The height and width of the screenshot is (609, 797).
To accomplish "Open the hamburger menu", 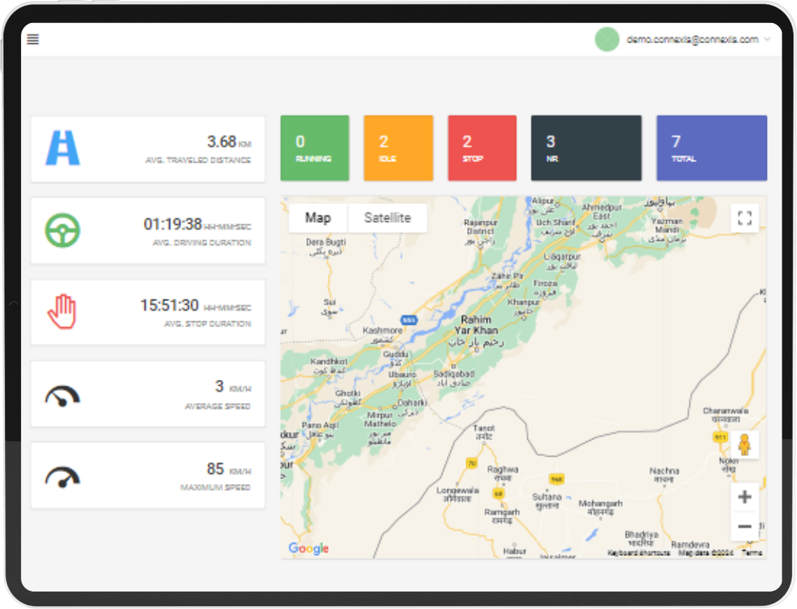I will point(33,39).
